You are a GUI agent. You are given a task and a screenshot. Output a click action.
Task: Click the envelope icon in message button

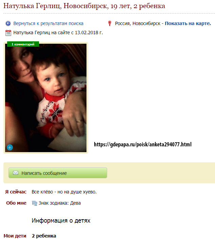pos(16,173)
